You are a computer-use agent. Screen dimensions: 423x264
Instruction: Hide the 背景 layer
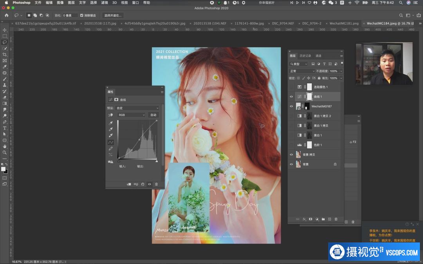(291, 164)
